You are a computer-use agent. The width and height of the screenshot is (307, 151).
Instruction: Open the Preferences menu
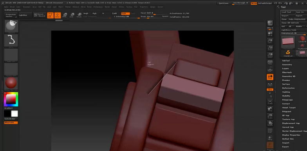(x=98, y=7)
